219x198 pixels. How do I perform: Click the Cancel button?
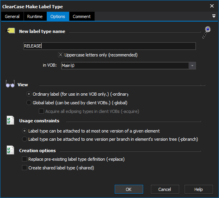165,189
